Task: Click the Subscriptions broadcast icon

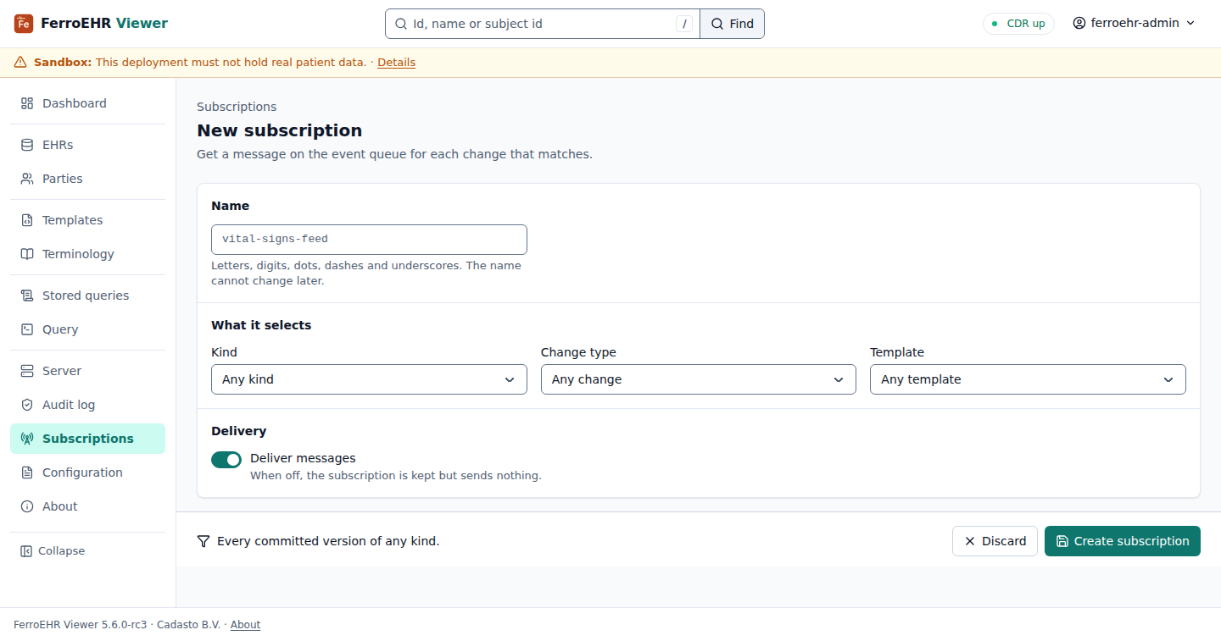Action: (x=27, y=439)
